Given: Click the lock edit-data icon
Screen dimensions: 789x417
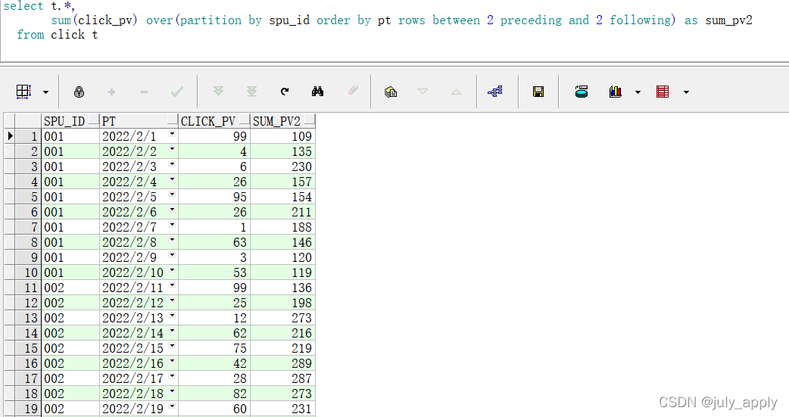Looking at the screenshot, I should coord(79,92).
